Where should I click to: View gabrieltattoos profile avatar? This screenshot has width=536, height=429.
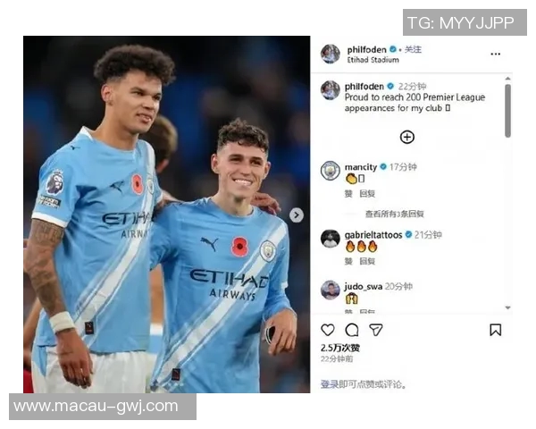coord(331,239)
